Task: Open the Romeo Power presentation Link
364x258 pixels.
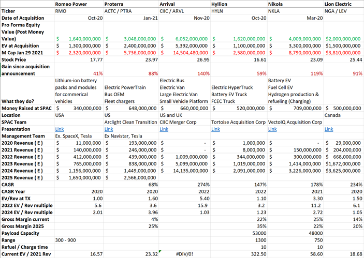Action: tap(60, 129)
